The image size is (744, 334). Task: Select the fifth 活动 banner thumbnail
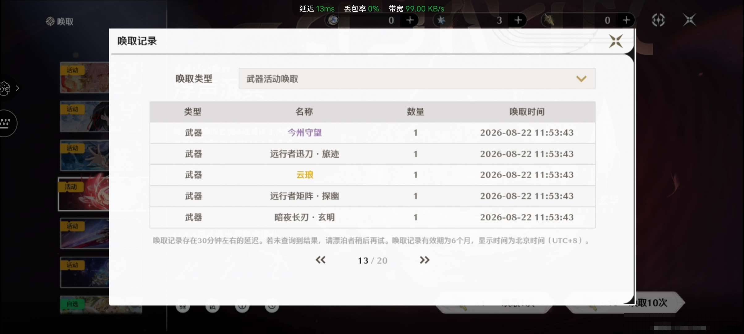click(85, 233)
